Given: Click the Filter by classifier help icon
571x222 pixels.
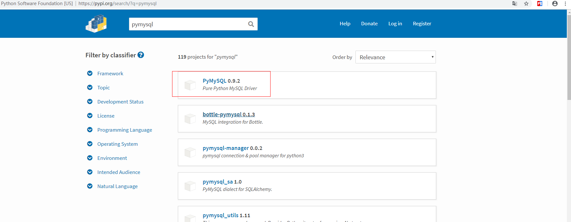Looking at the screenshot, I should [x=141, y=55].
